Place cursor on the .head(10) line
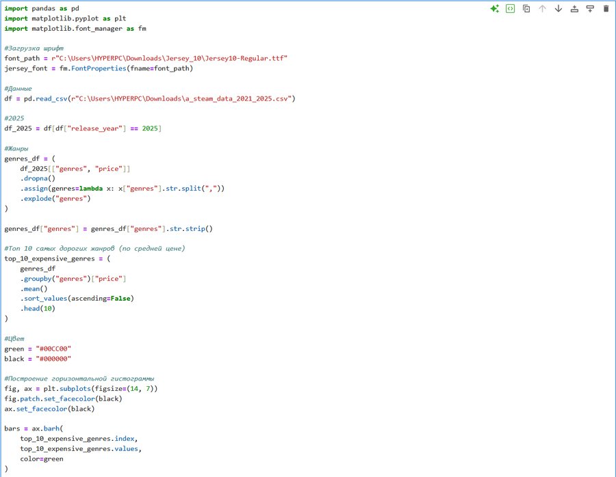 (38, 309)
